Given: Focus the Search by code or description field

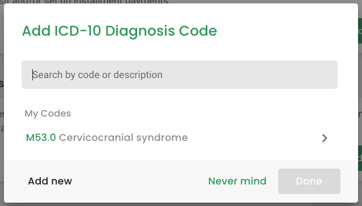Looking at the screenshot, I should [x=180, y=75].
